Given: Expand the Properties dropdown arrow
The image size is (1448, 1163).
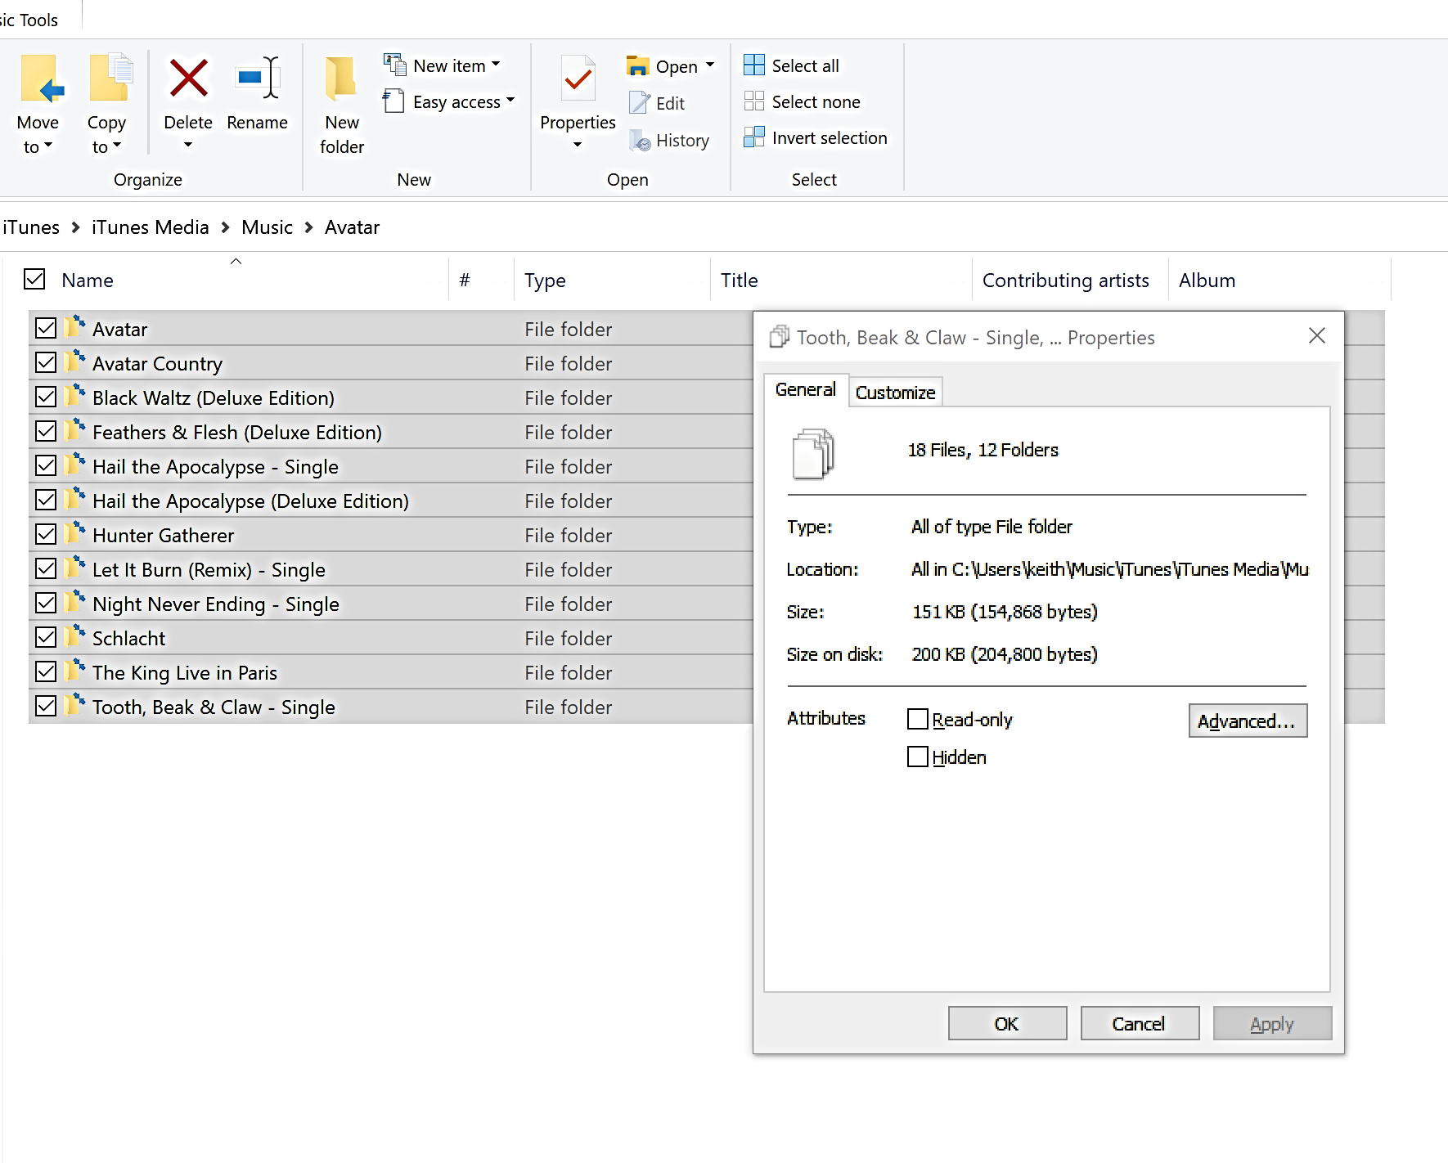Looking at the screenshot, I should pyautogui.click(x=578, y=145).
